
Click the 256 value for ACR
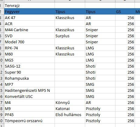[125, 24]
